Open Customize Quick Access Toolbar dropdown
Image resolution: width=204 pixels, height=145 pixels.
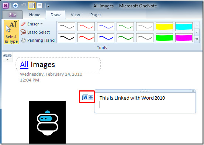pos(48,6)
